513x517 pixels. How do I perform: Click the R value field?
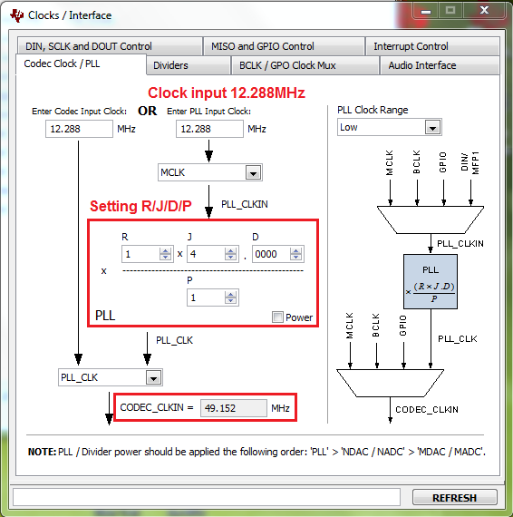[141, 254]
